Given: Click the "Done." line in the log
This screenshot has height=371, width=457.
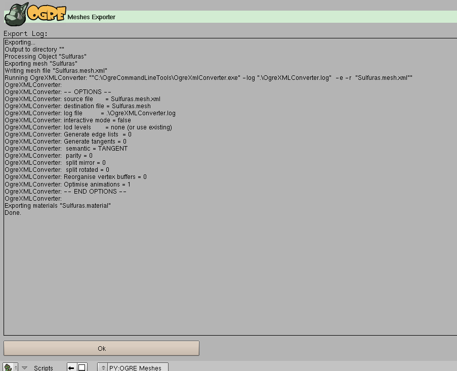Looking at the screenshot, I should pyautogui.click(x=13, y=213).
